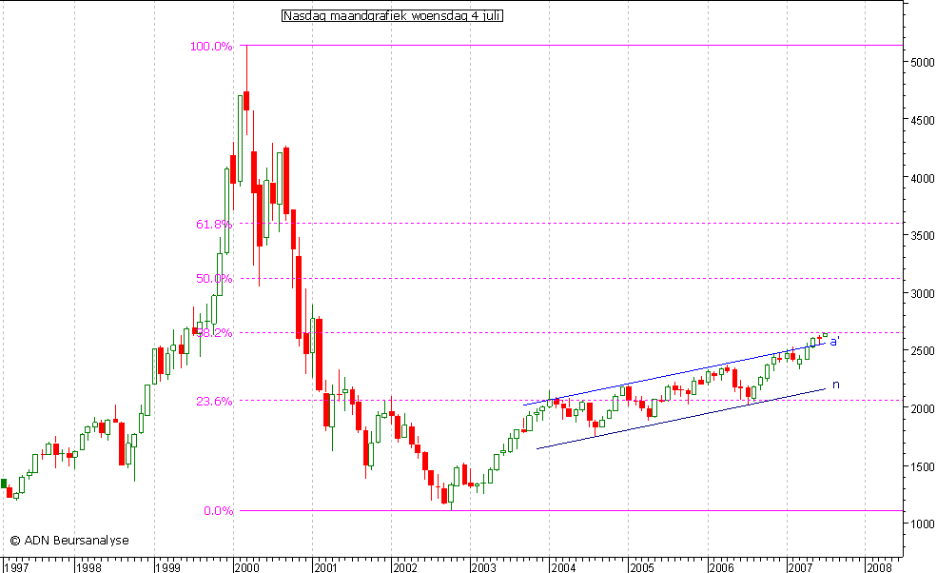Click the 2001 year label on time axis

tap(325, 567)
